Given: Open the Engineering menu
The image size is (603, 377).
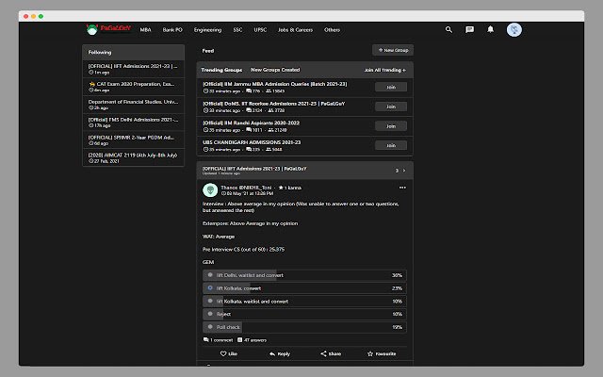Looking at the screenshot, I should pyautogui.click(x=207, y=29).
